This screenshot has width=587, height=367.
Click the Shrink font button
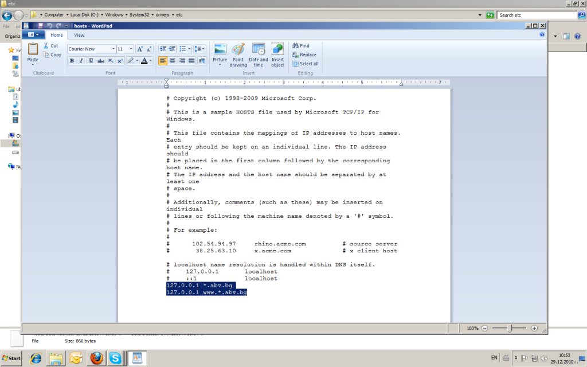(148, 49)
